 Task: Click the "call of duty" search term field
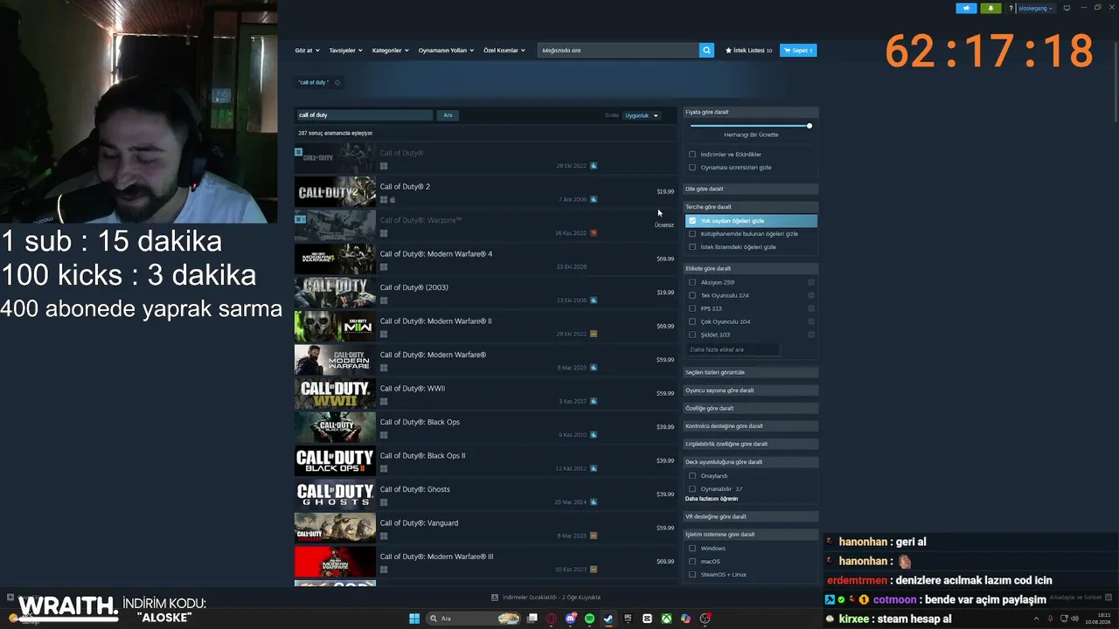tap(364, 115)
